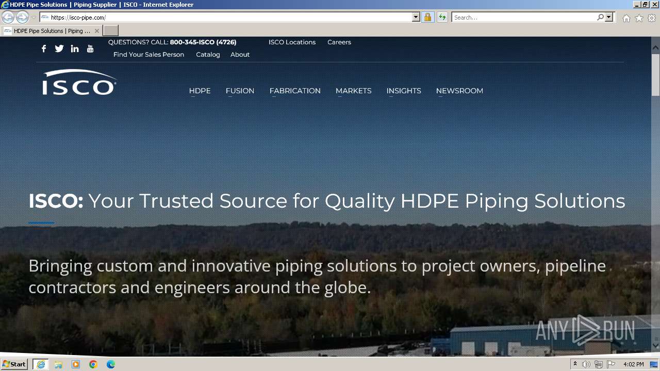Go back with the browser Back button
Viewport: 660px width, 371px height.
(8, 18)
